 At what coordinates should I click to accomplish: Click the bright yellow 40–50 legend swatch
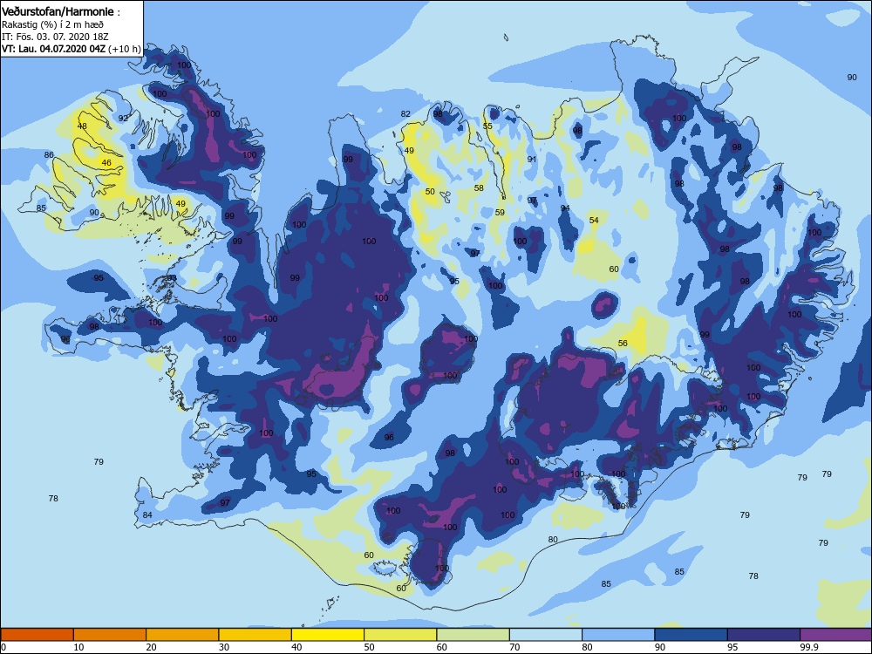328,635
